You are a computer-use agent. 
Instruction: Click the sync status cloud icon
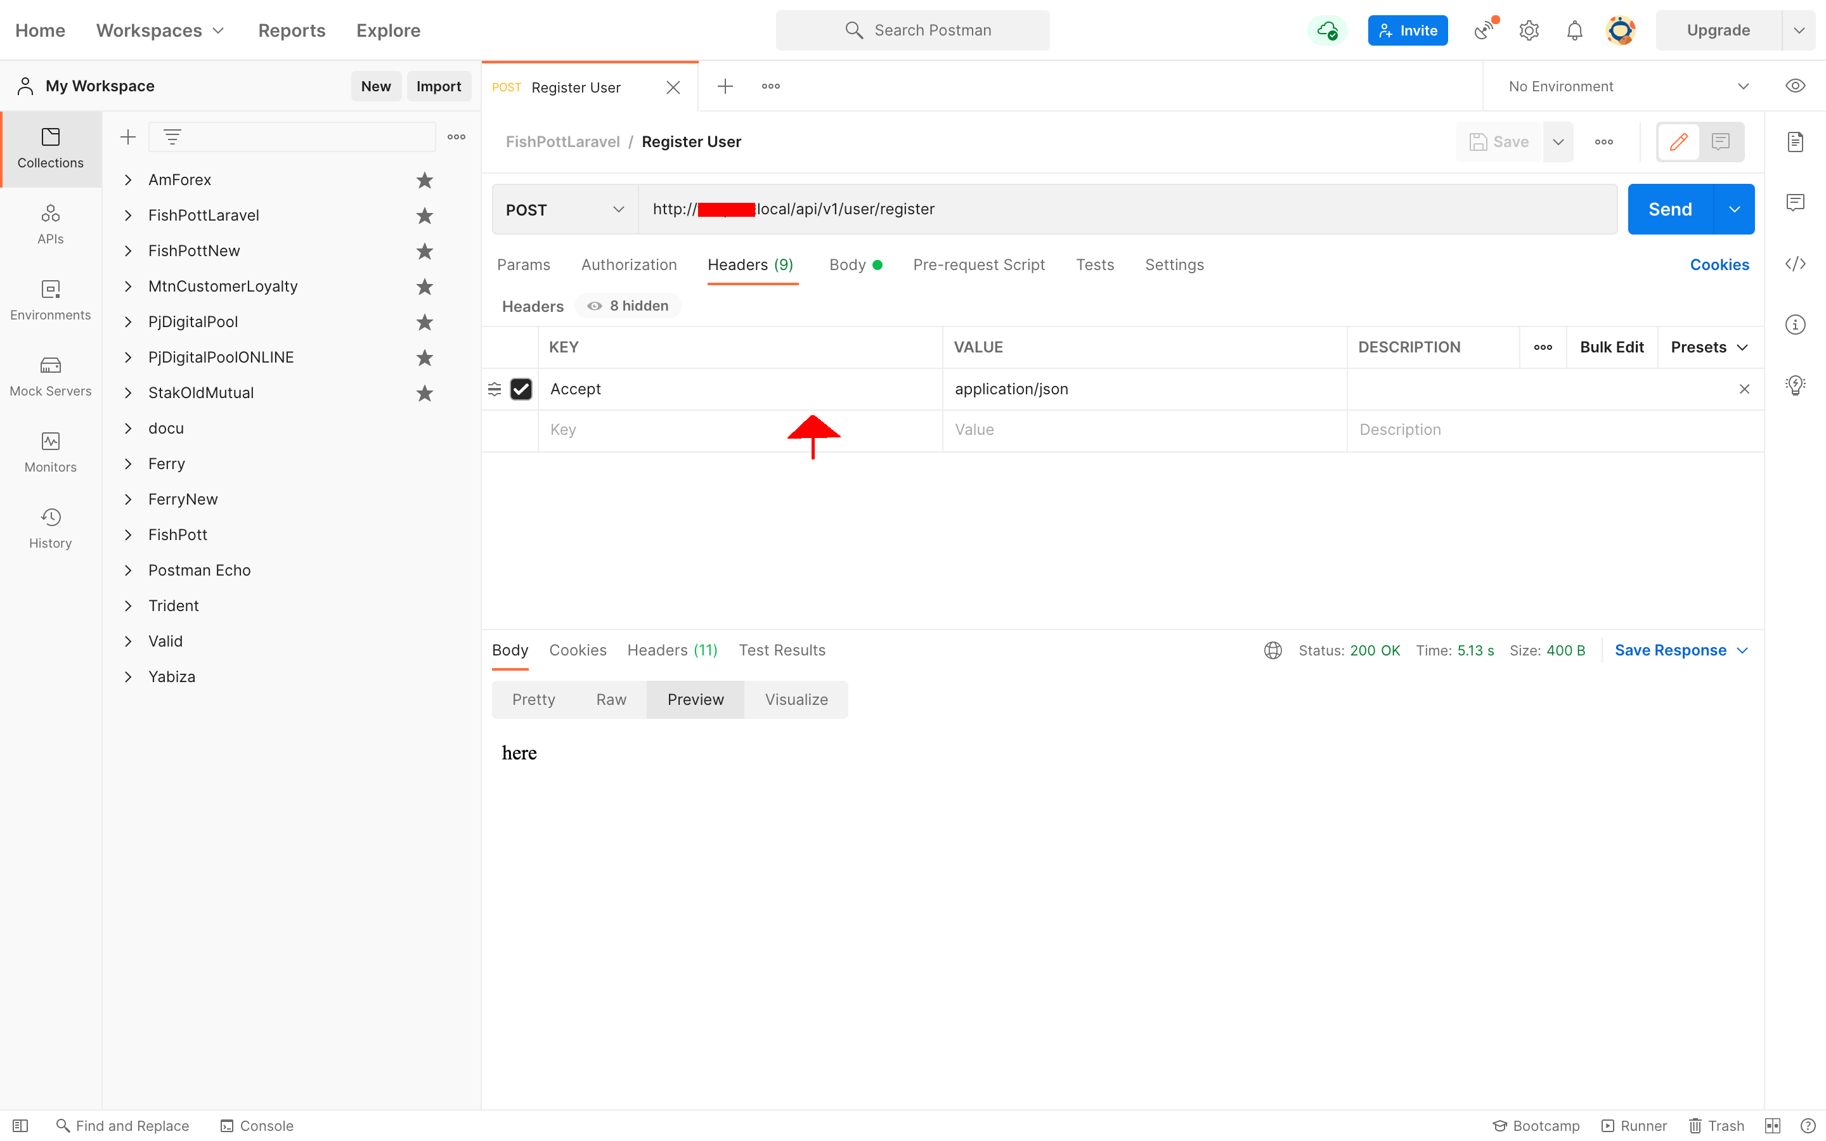1327,30
